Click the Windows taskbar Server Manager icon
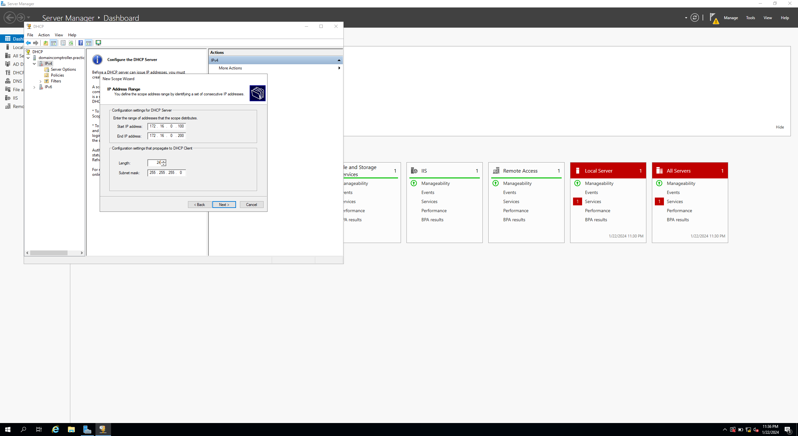This screenshot has width=798, height=436. click(x=87, y=429)
